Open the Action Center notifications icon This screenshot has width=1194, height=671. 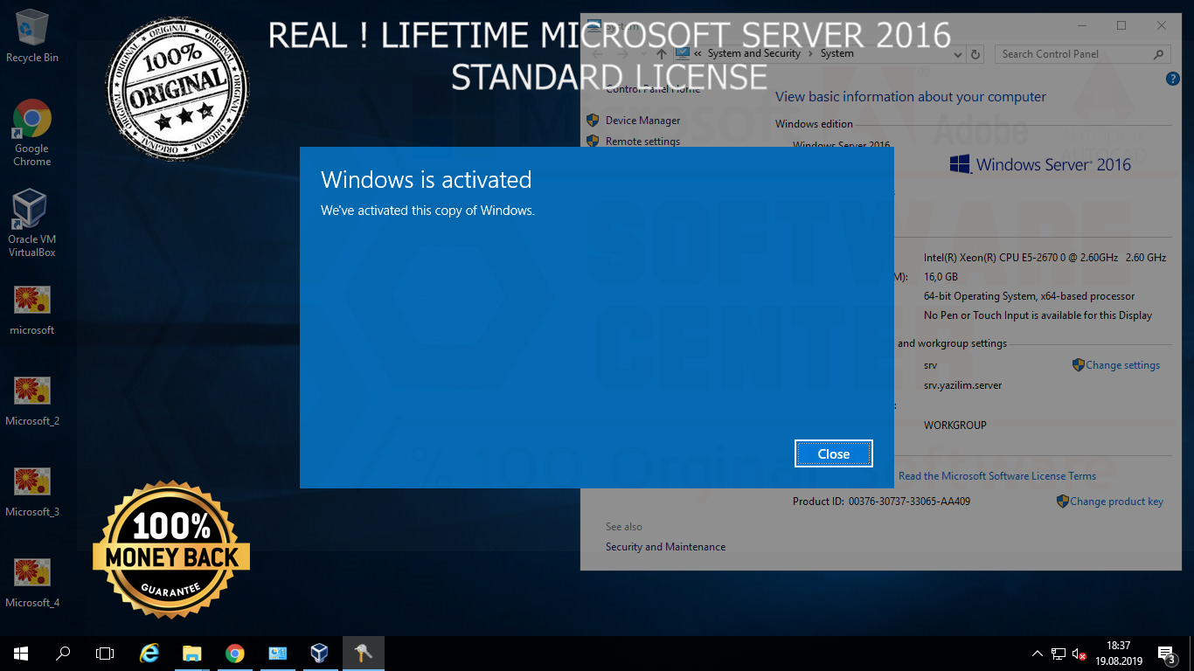pyautogui.click(x=1167, y=654)
